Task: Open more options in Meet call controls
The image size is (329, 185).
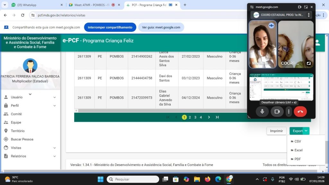Action: coord(289,111)
